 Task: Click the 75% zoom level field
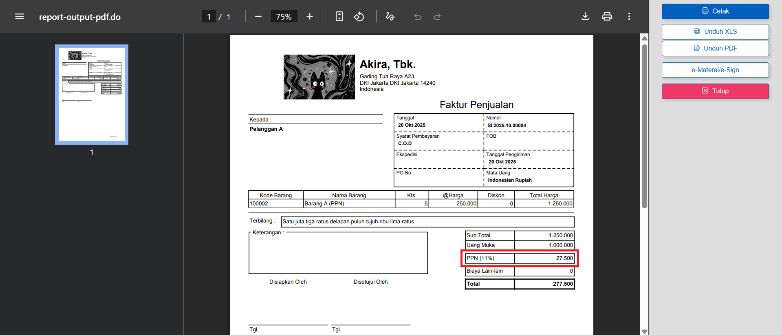point(284,17)
